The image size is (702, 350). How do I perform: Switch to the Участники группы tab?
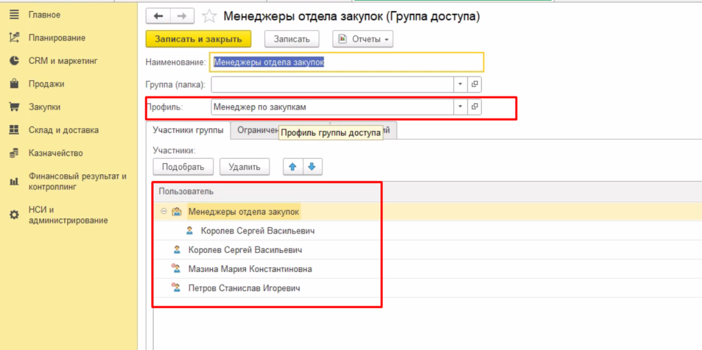188,130
